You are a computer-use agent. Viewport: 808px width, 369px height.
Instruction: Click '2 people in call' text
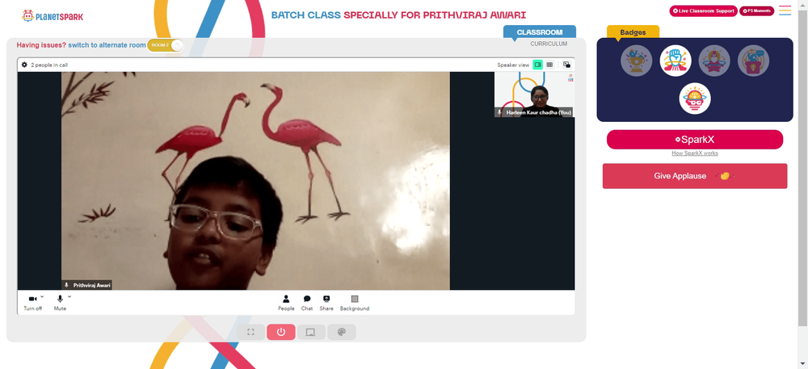tap(49, 65)
